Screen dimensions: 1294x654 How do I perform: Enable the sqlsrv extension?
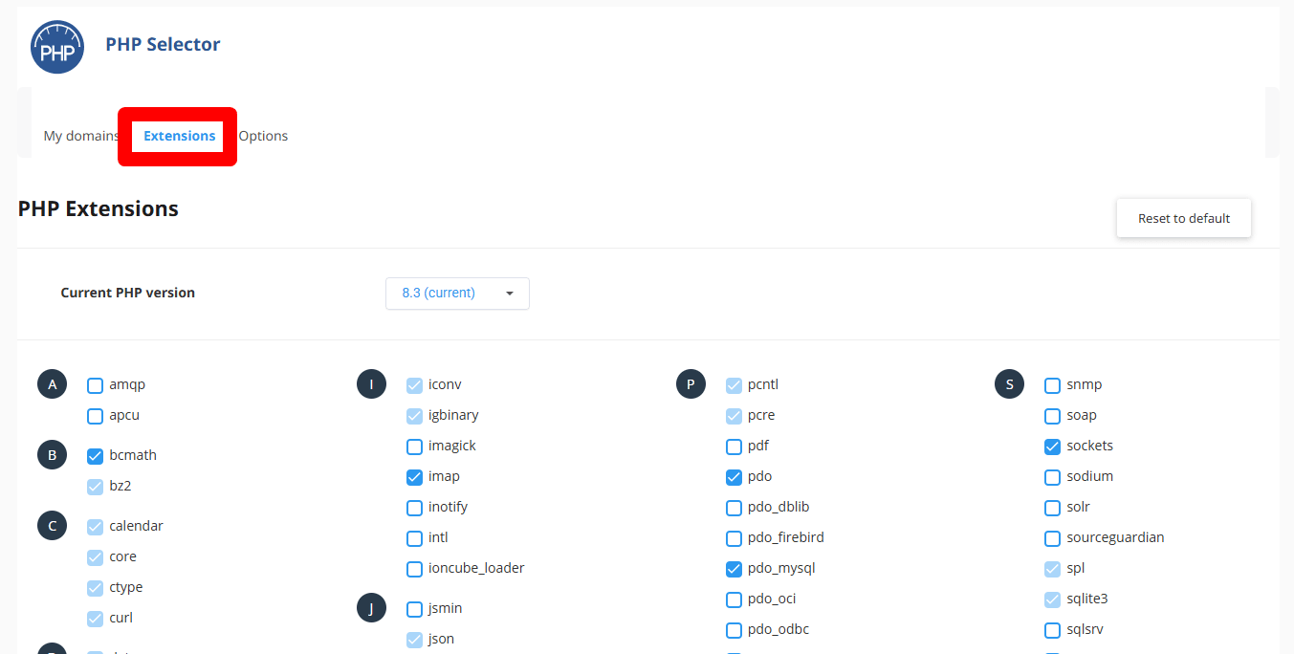[1052, 631]
